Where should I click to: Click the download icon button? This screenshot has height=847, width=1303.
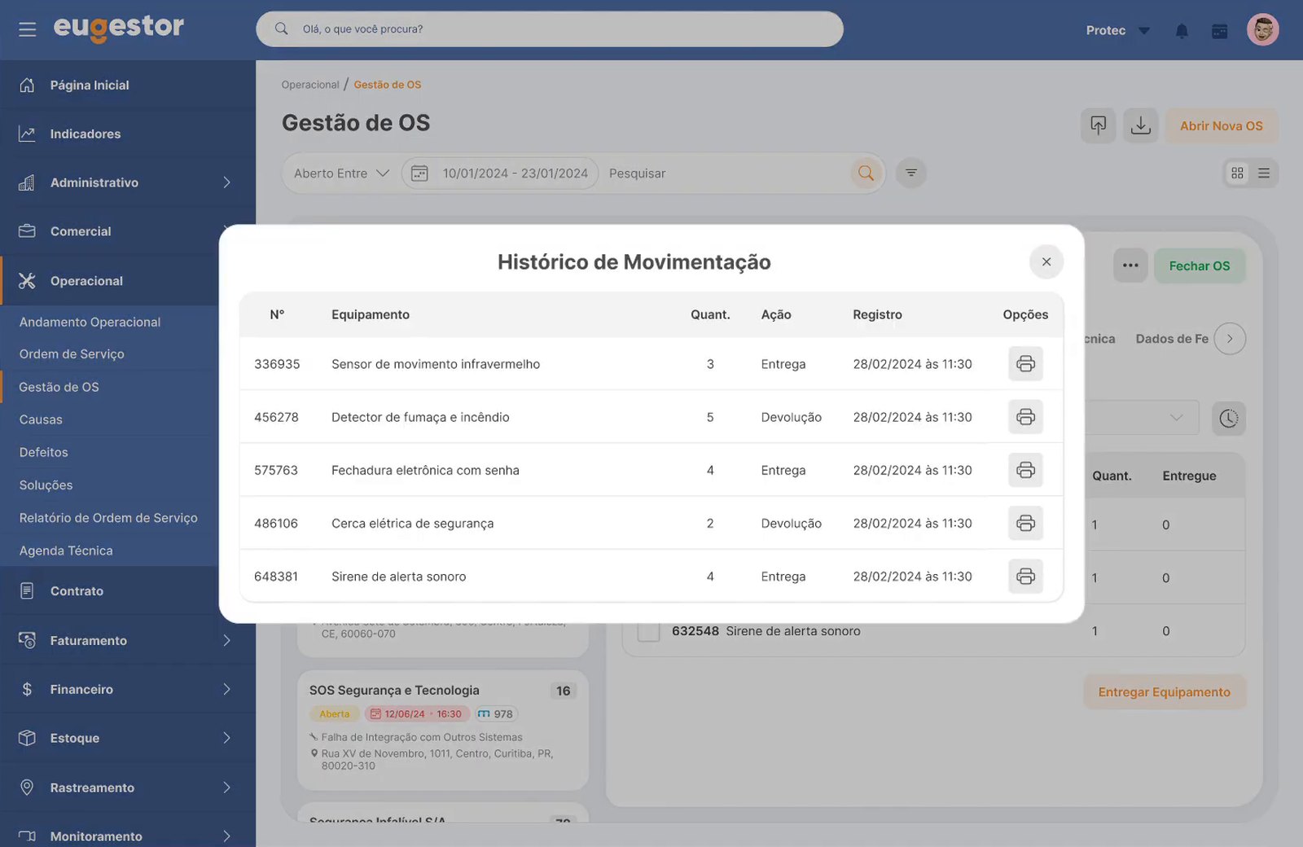click(x=1141, y=125)
